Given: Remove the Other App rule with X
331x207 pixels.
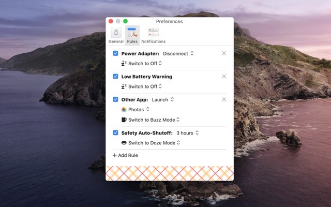Looking at the screenshot, I should 224,99.
